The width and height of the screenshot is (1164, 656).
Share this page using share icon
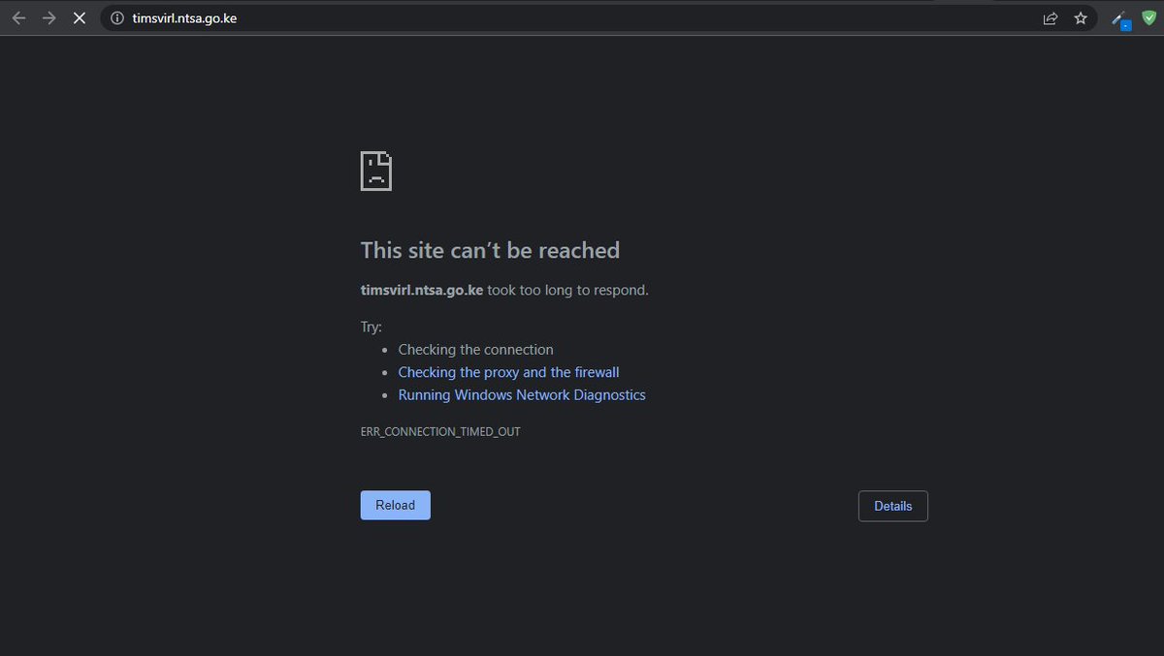coord(1051,17)
